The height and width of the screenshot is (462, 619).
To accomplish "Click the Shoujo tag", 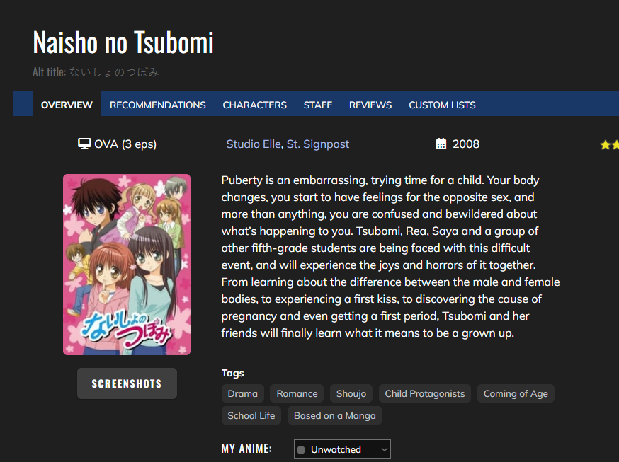I will tap(351, 394).
